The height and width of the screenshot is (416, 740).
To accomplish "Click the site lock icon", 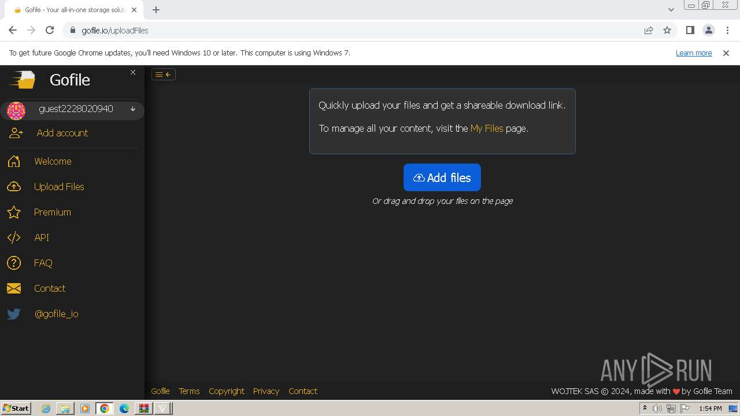I will click(73, 31).
